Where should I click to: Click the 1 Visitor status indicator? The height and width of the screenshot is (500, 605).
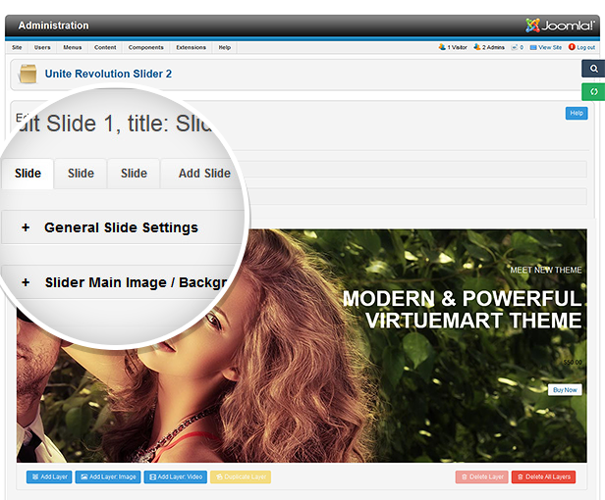452,47
